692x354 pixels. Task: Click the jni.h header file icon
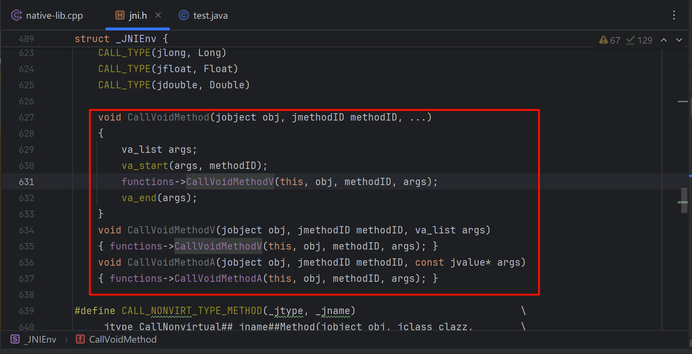[x=120, y=15]
